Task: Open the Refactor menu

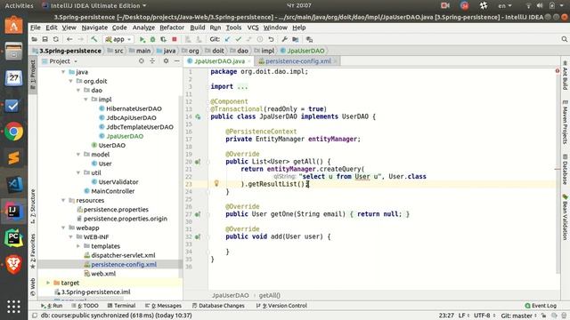Action: pyautogui.click(x=172, y=28)
